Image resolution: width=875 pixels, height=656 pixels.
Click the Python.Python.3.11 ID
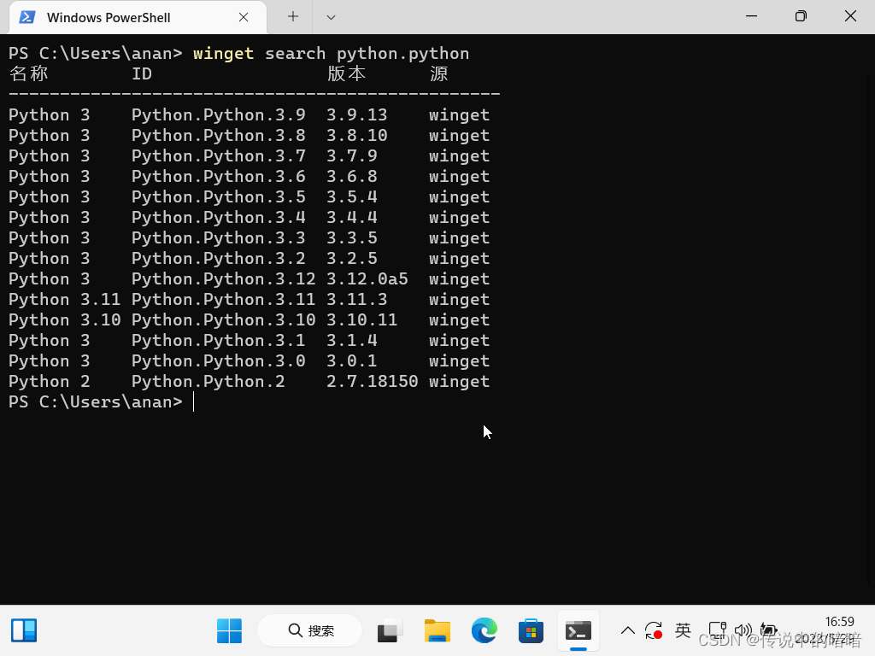[223, 300]
